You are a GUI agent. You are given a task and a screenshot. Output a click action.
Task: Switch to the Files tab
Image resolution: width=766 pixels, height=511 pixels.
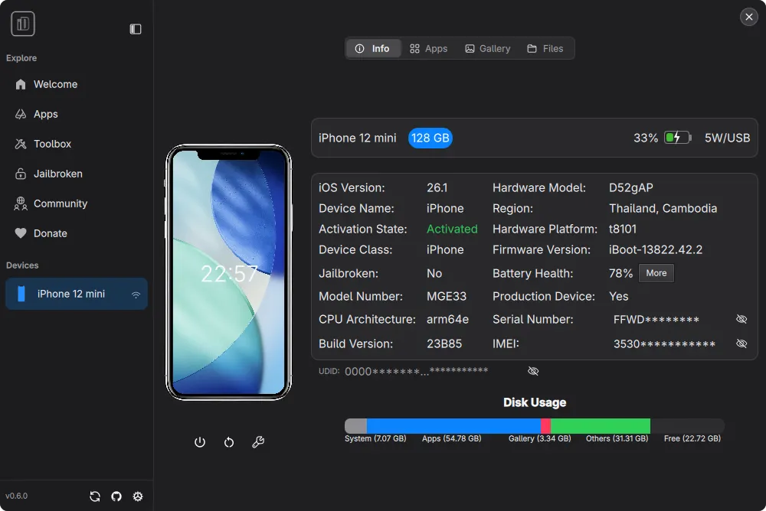pyautogui.click(x=545, y=49)
